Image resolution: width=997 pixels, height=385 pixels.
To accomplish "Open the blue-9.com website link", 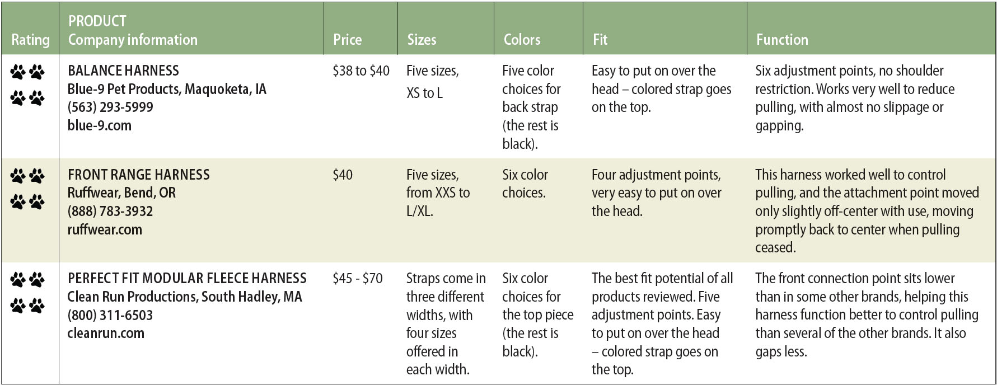I will coord(100,125).
